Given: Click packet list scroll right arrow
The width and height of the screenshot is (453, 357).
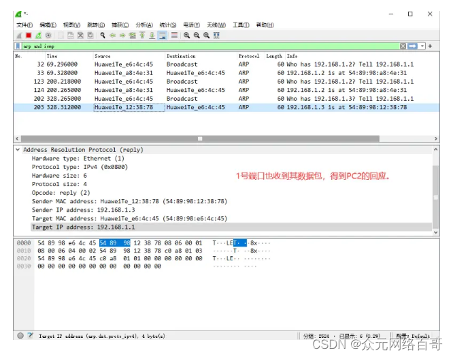Looking at the screenshot, I should 436,139.
